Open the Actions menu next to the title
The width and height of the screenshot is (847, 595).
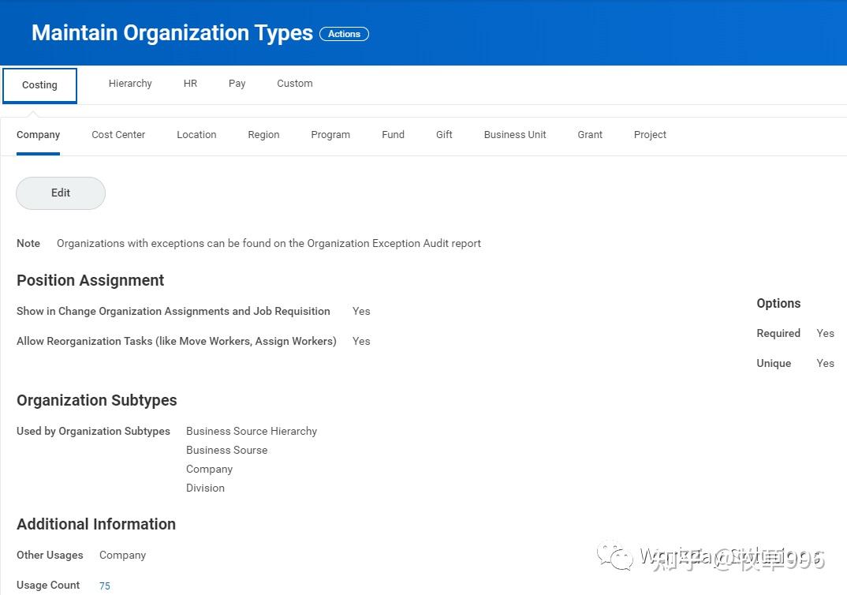344,34
